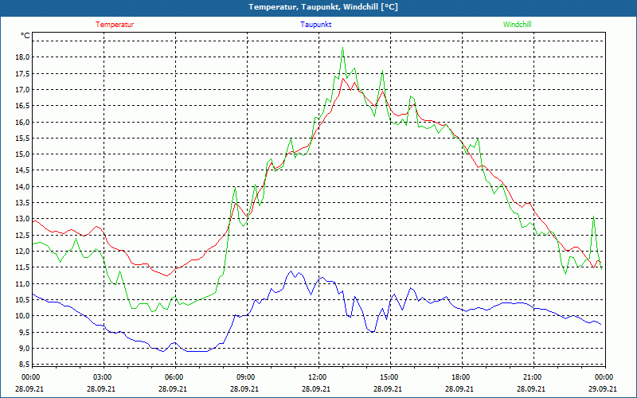Click the green Windchill curve's highest peak
The image size is (637, 398).
coord(343,48)
